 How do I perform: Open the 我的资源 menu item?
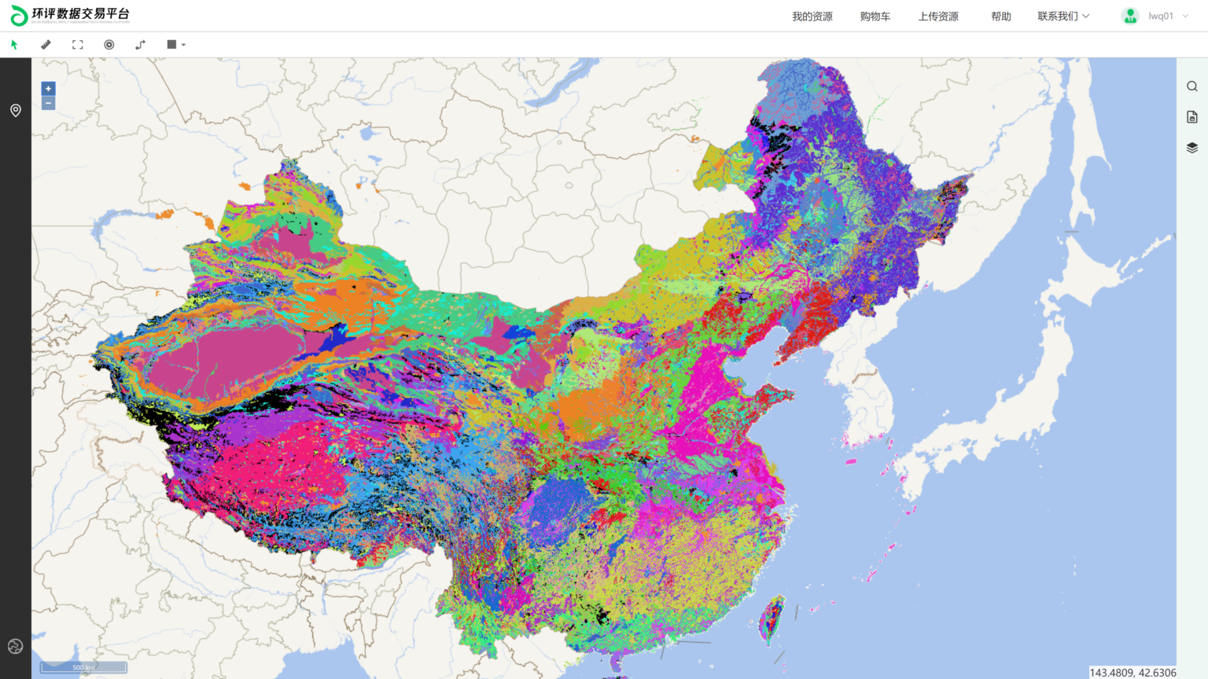812,17
